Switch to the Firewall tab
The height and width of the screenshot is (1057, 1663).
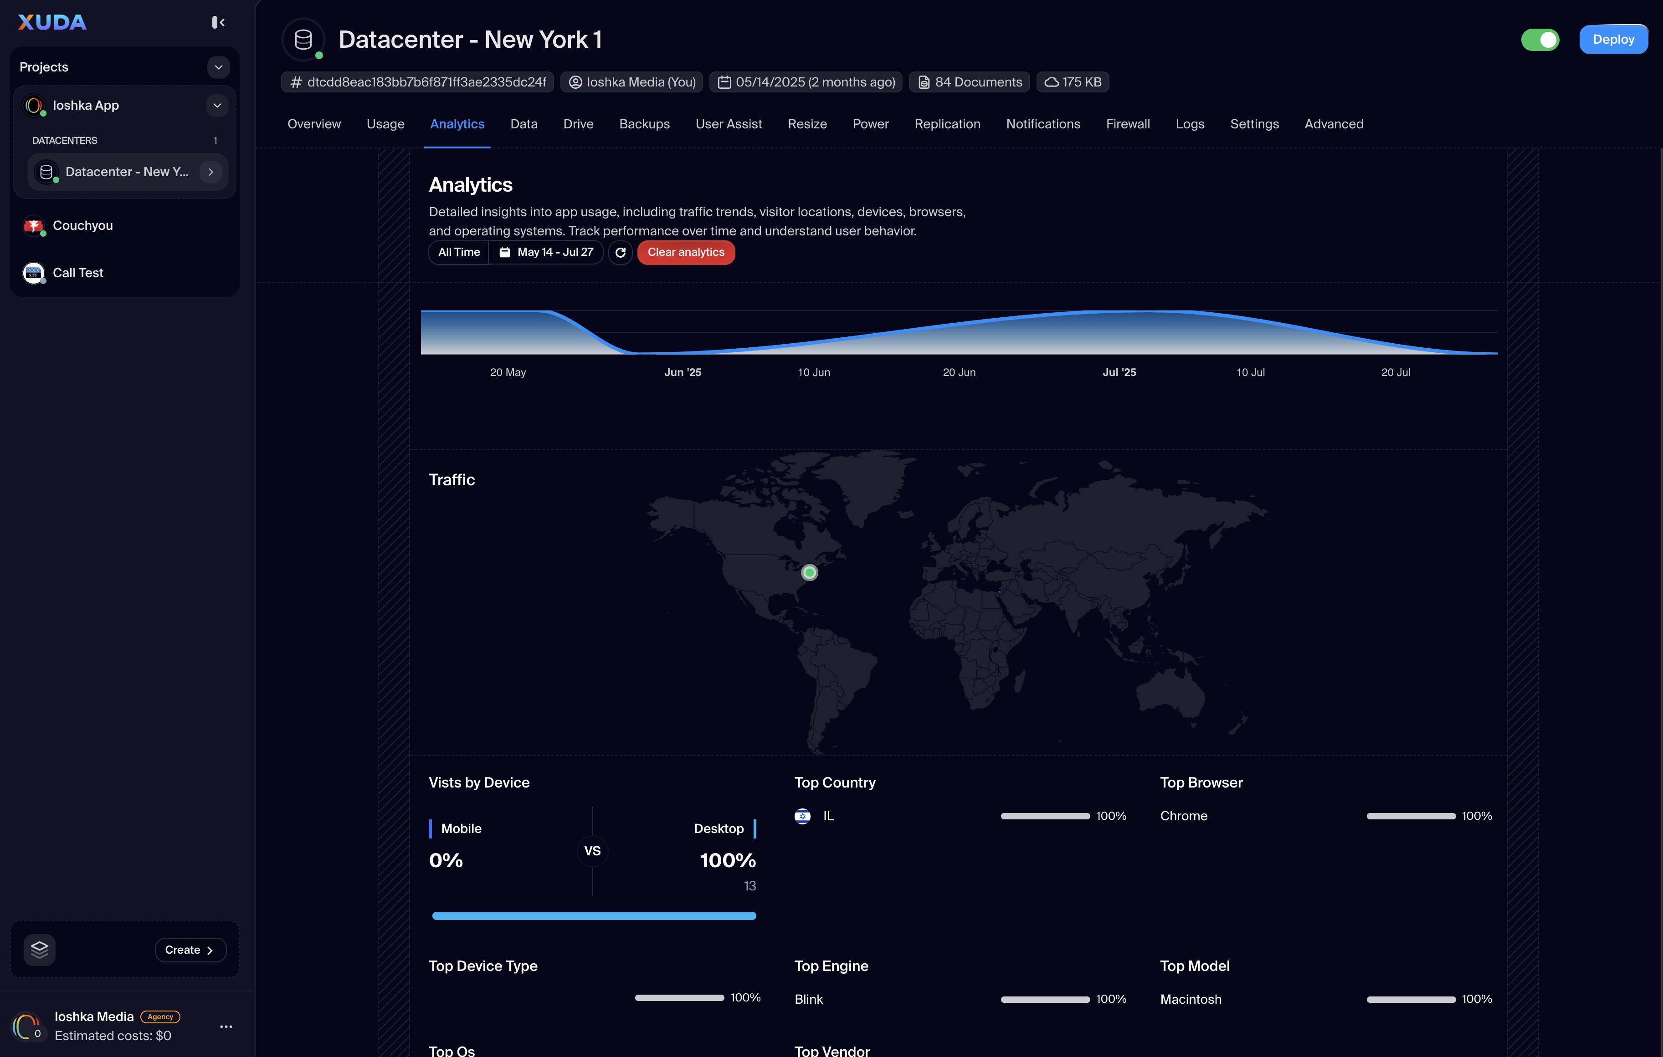pos(1127,124)
